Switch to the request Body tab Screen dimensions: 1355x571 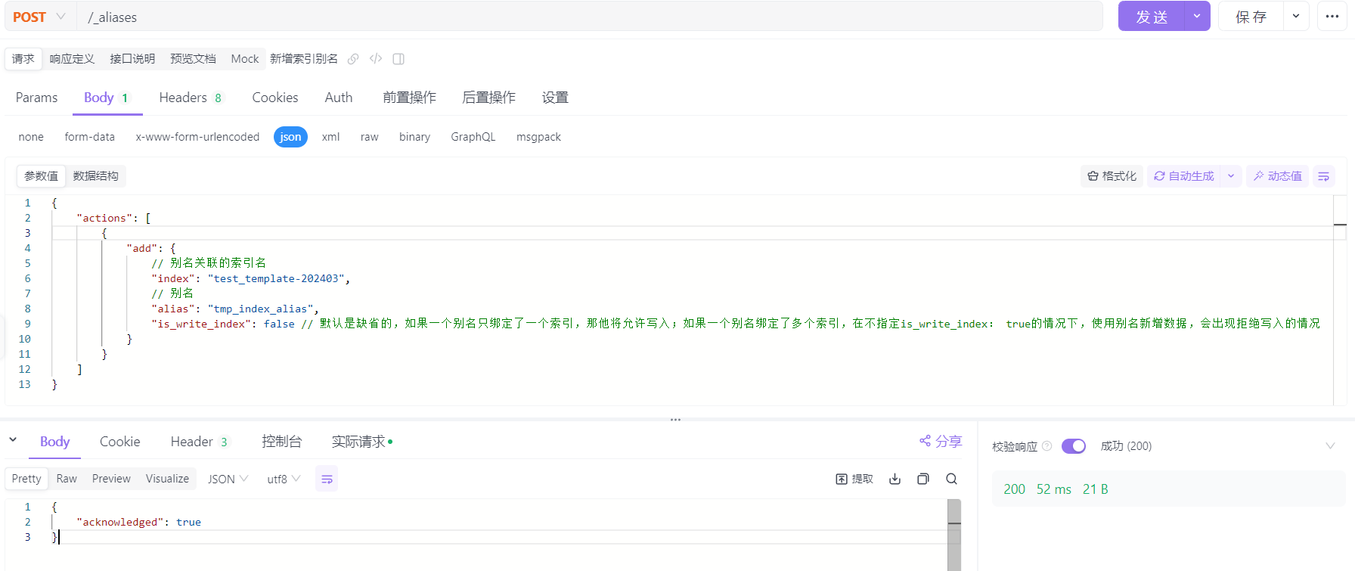107,98
